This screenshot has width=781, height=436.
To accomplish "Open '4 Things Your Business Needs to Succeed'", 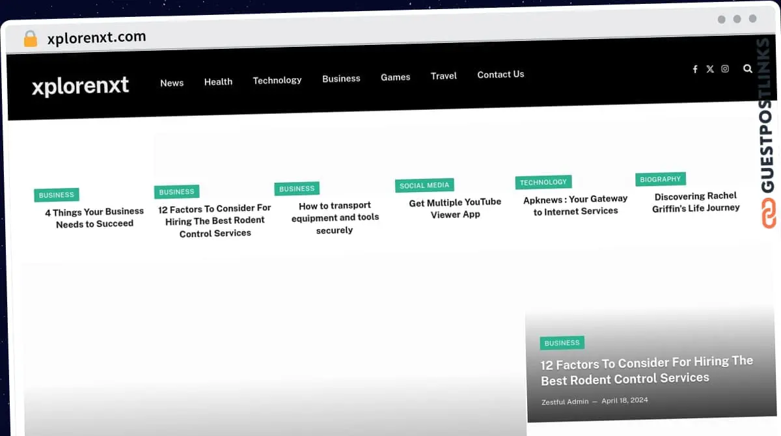I will click(94, 217).
